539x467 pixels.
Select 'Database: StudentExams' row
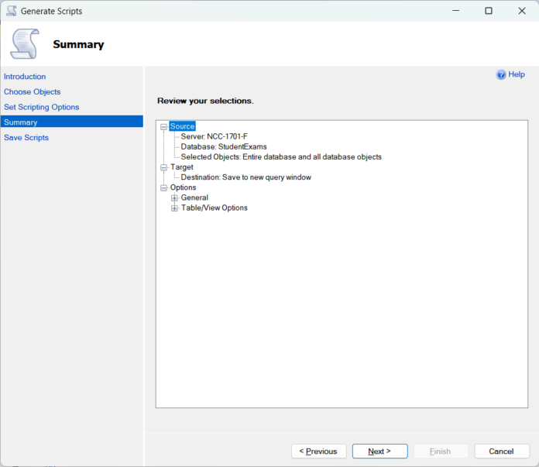point(224,147)
